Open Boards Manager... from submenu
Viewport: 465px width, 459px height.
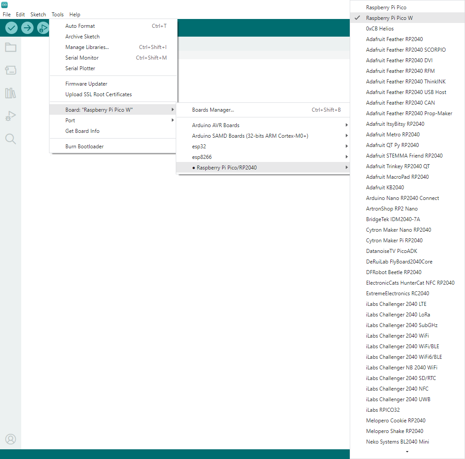tap(263, 110)
